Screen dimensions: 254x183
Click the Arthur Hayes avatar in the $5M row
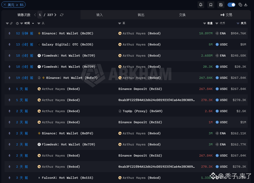(120, 44)
